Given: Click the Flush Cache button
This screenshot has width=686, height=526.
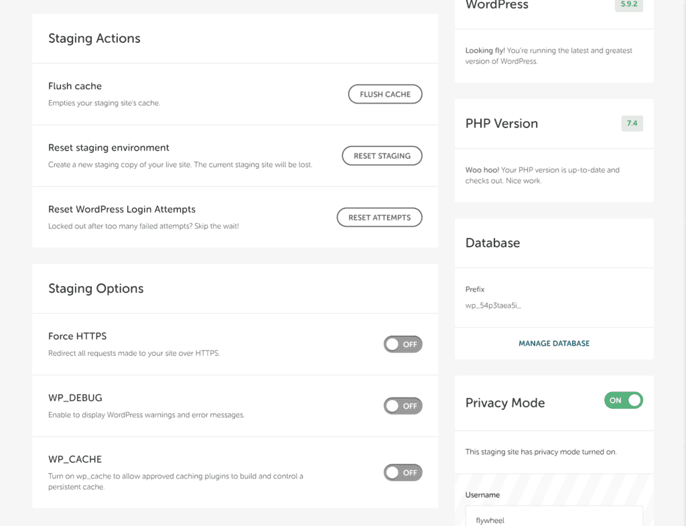Looking at the screenshot, I should (385, 94).
